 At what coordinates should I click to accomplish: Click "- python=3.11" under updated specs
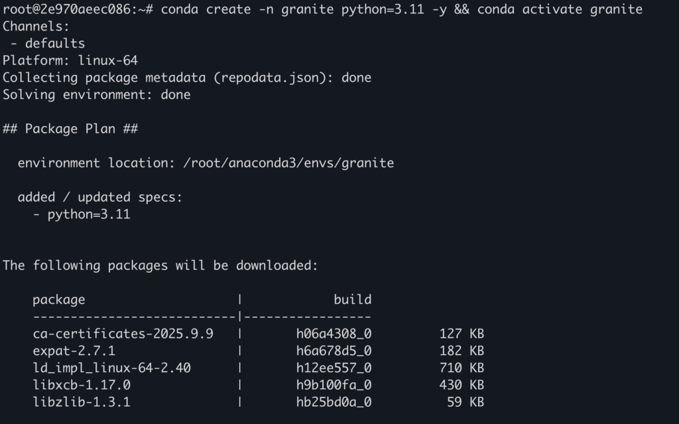82,214
